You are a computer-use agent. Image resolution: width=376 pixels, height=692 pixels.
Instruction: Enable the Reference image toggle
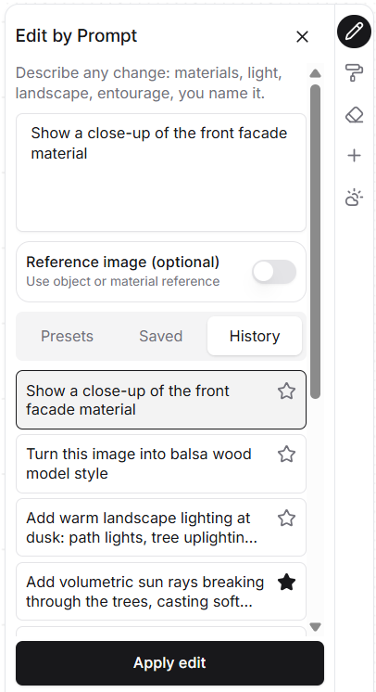[274, 272]
